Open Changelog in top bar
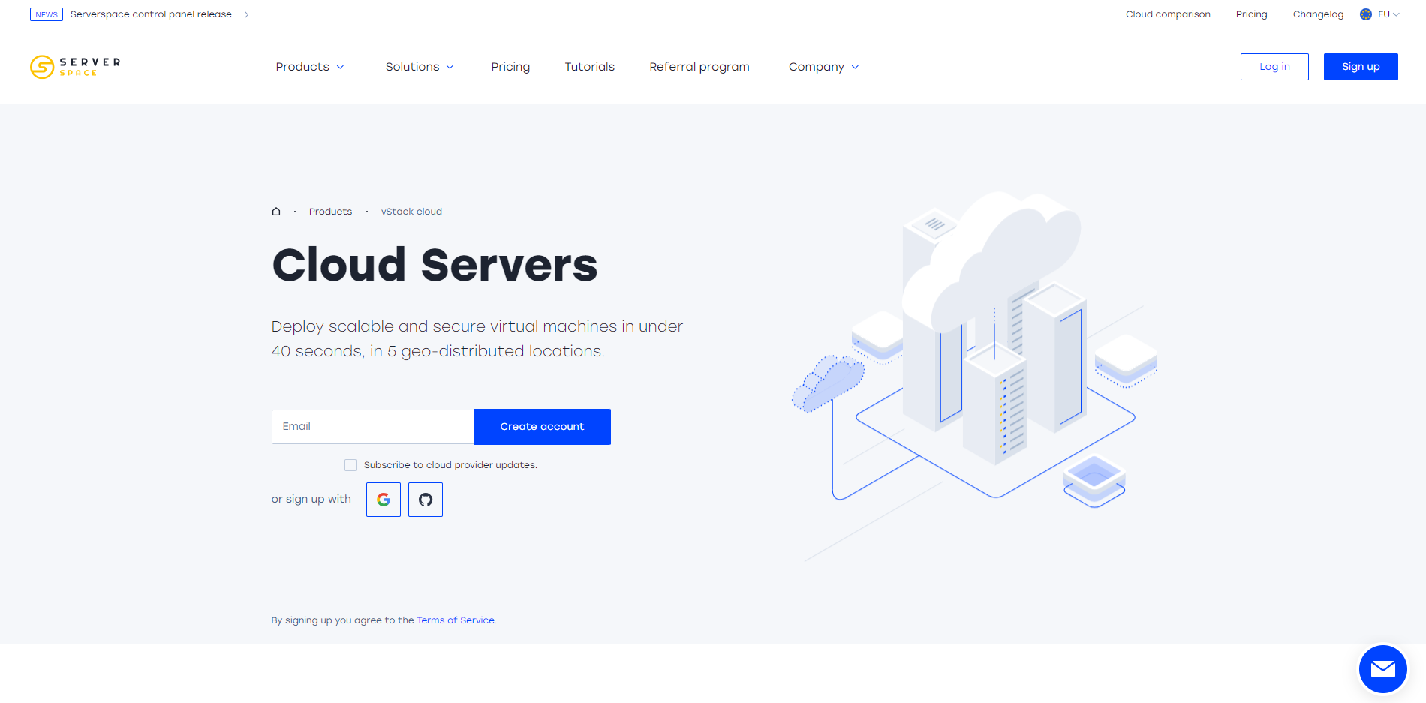 1318,14
